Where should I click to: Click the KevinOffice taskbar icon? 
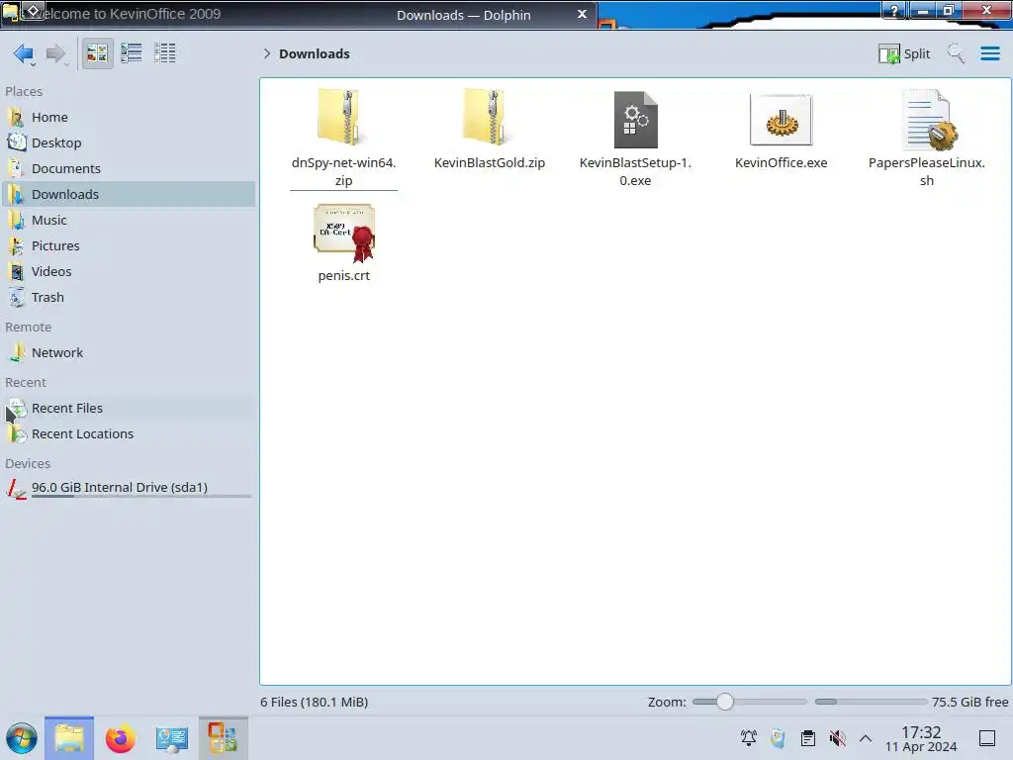pyautogui.click(x=223, y=738)
